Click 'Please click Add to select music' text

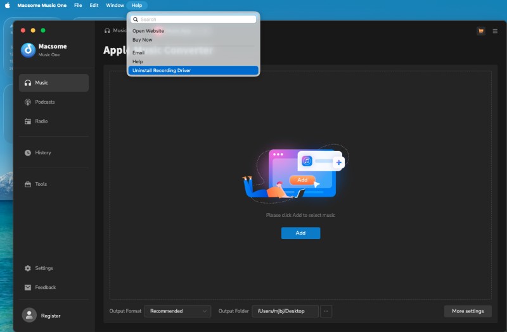[300, 215]
